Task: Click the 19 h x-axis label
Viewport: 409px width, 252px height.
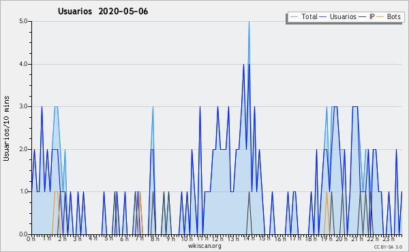Action: click(326, 238)
